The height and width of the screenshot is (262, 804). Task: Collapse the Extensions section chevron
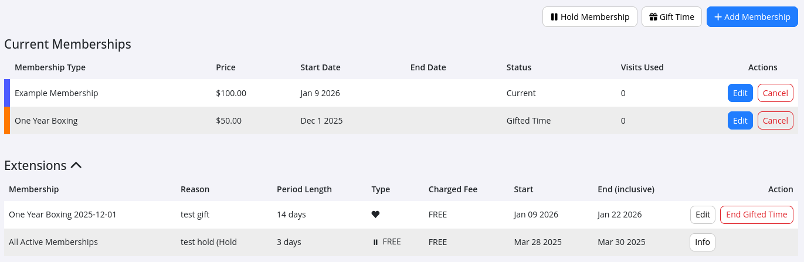pyautogui.click(x=76, y=166)
